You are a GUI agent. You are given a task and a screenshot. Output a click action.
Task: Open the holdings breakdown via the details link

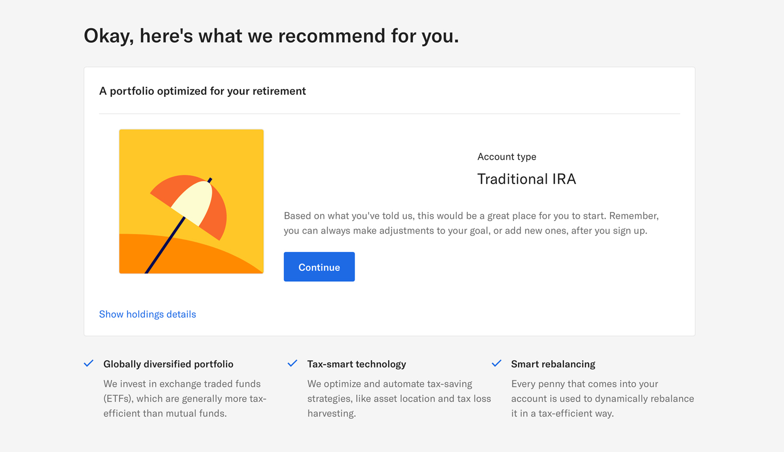[147, 314]
